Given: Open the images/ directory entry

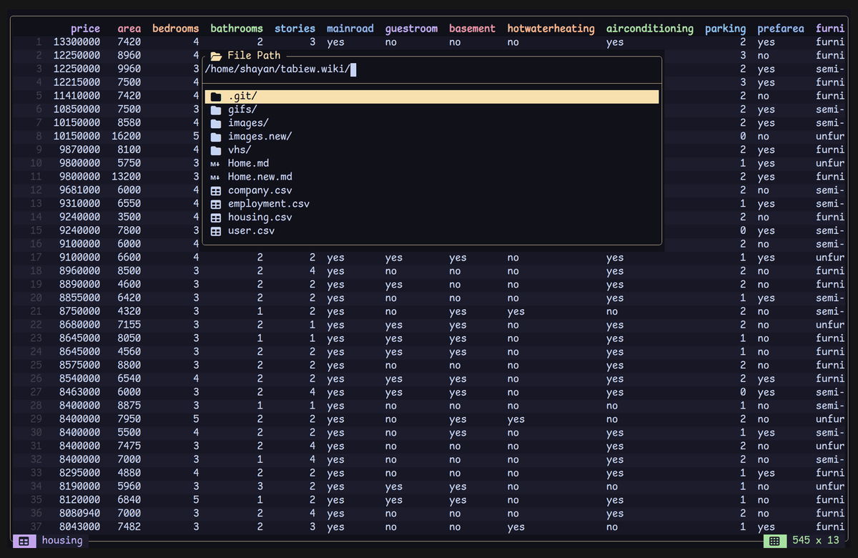Looking at the screenshot, I should point(432,123).
